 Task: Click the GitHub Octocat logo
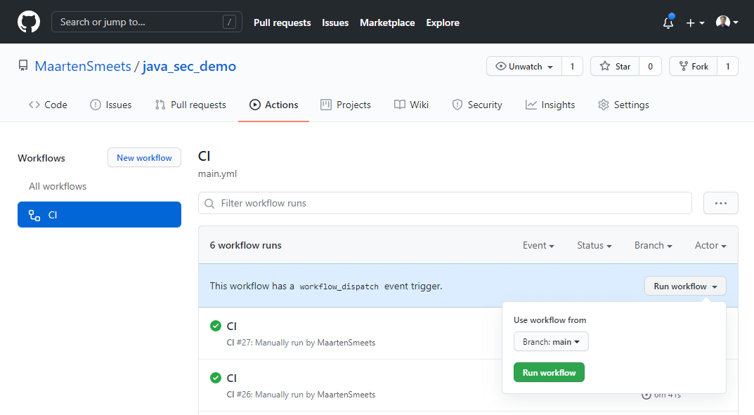point(29,22)
